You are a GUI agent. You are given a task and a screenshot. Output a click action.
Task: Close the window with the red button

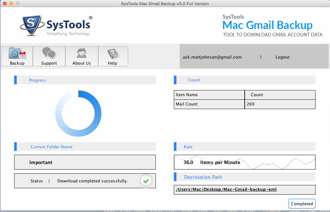(x=5, y=4)
